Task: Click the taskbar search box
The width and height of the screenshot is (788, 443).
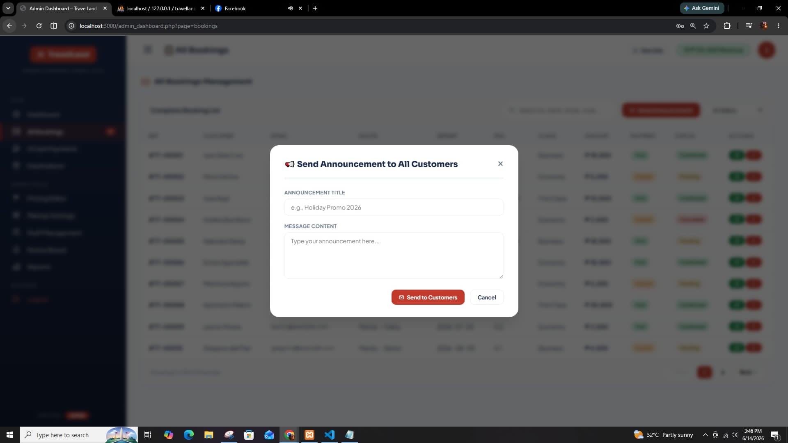Action: [79, 435]
